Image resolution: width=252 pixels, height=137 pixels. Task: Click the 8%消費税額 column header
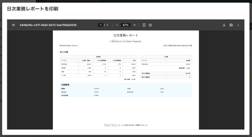coord(117,60)
